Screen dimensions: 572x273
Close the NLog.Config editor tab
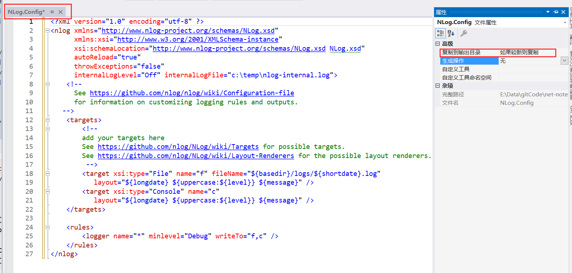point(61,12)
